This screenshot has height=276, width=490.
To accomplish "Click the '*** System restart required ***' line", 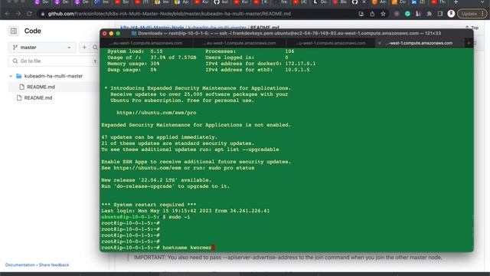I will [149, 205].
